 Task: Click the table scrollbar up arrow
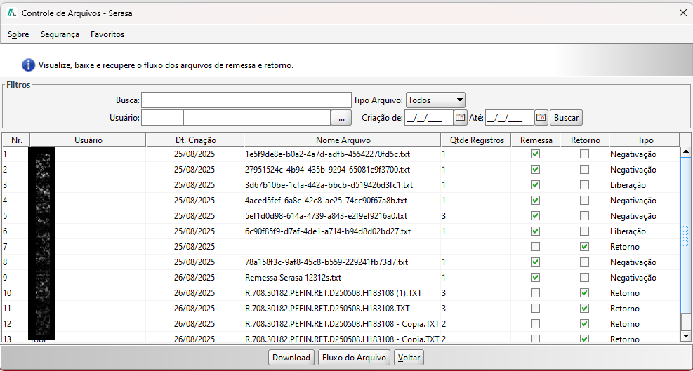686,152
